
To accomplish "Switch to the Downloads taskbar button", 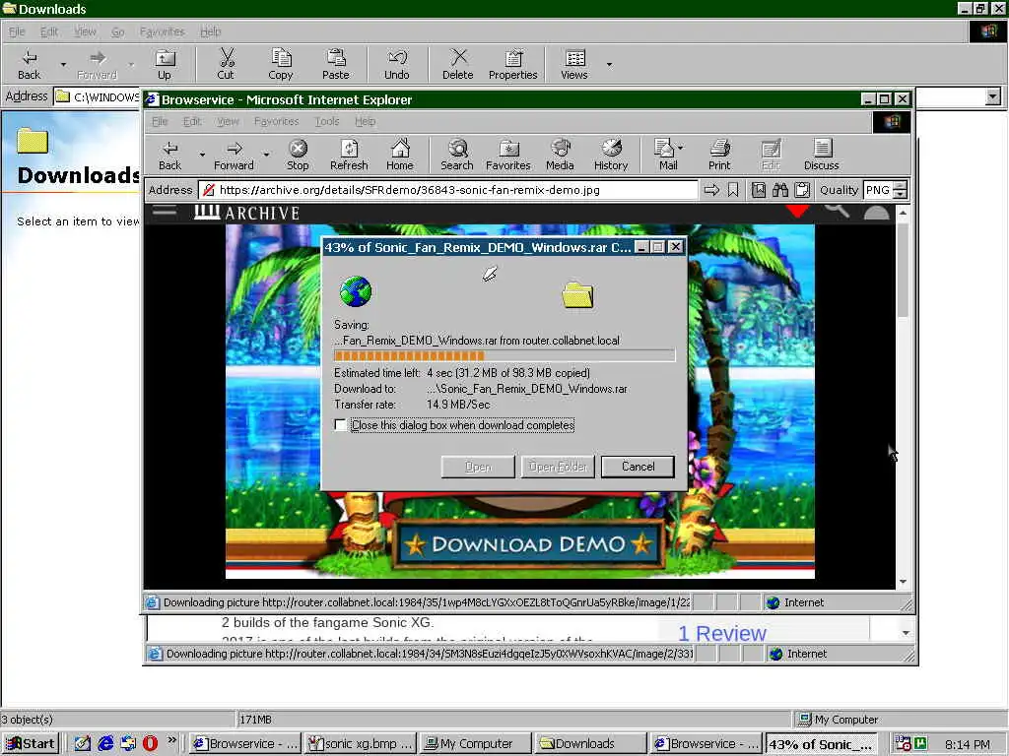I will [591, 744].
